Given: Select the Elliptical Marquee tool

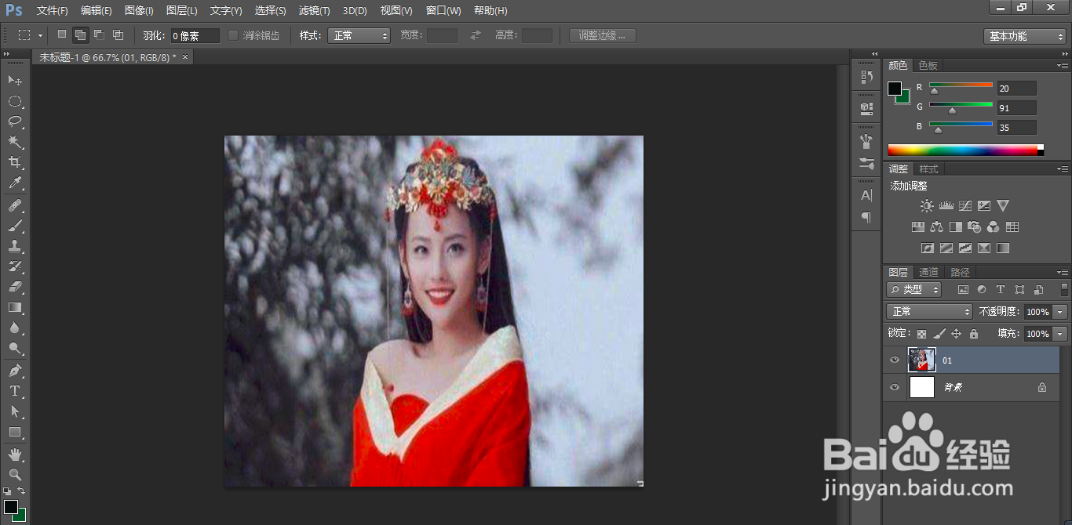Looking at the screenshot, I should tap(15, 101).
